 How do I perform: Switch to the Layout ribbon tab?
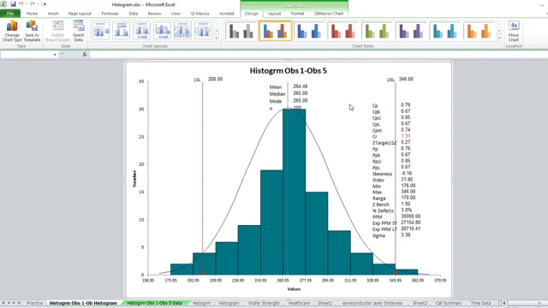pos(274,14)
